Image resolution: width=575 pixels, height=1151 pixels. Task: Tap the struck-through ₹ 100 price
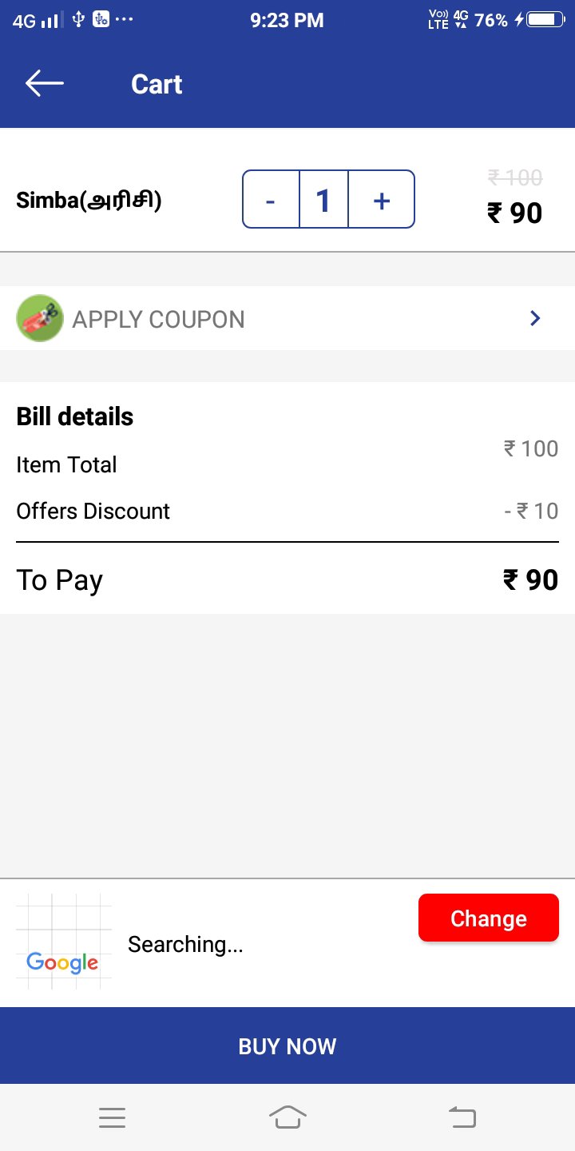(x=515, y=177)
